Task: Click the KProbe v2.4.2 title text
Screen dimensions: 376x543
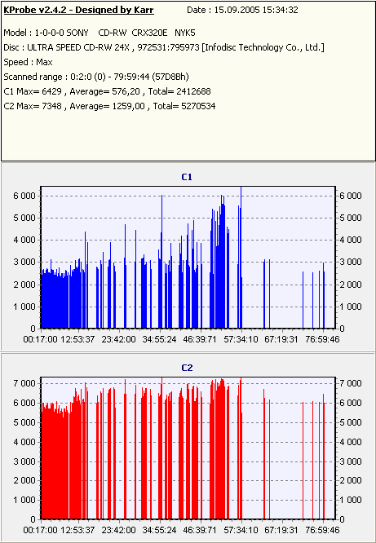Action: click(x=78, y=10)
